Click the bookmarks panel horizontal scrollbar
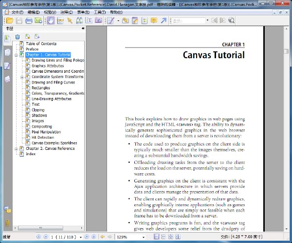292x243 pixels. coord(48,228)
